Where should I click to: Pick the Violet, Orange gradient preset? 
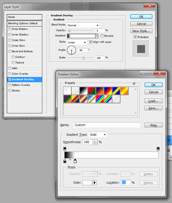coord(100,91)
